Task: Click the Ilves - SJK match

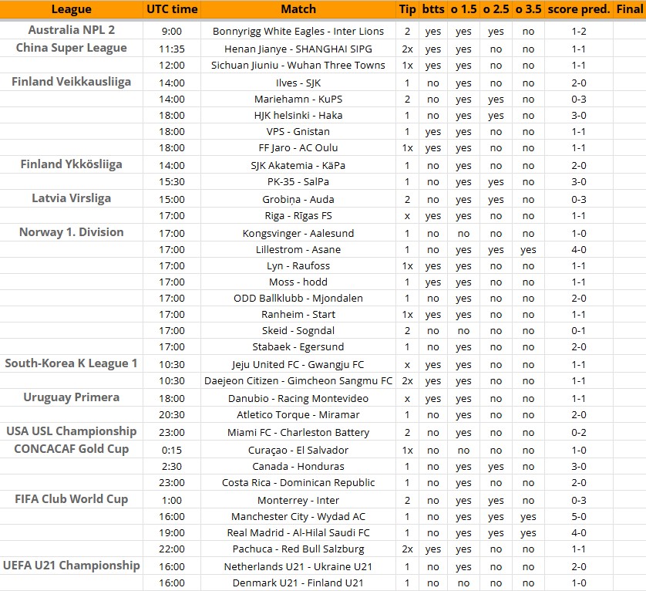Action: [x=298, y=83]
